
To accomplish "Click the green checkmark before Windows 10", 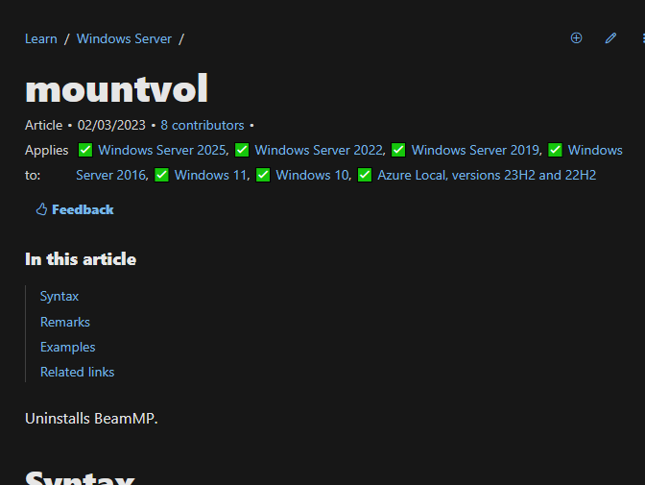I will click(263, 176).
